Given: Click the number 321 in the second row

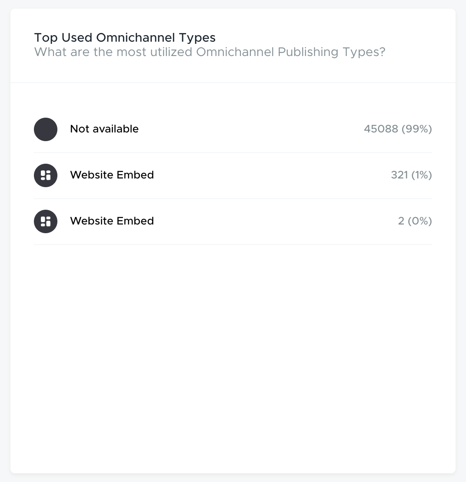Looking at the screenshot, I should pos(399,175).
